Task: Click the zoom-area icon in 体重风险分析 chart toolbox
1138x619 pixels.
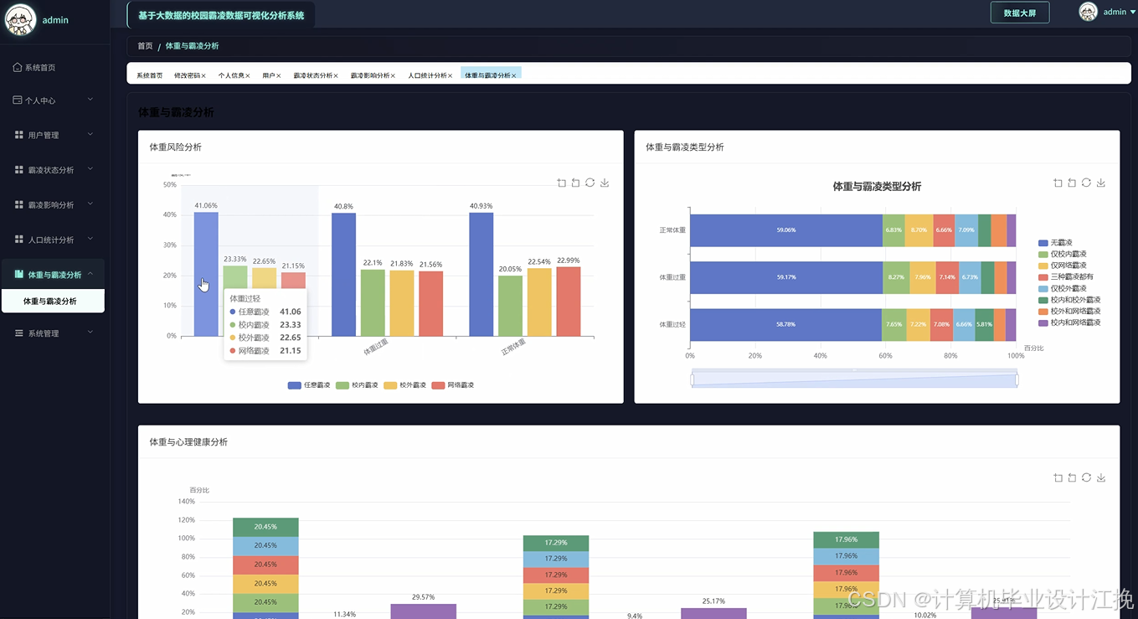Action: click(562, 183)
